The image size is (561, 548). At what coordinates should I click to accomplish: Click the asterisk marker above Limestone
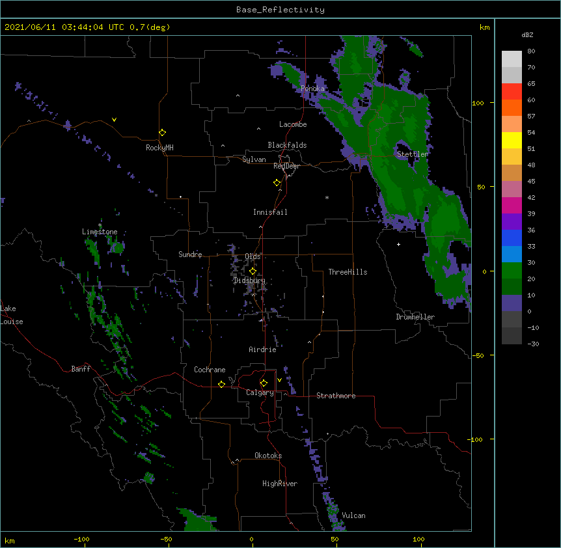(x=100, y=225)
